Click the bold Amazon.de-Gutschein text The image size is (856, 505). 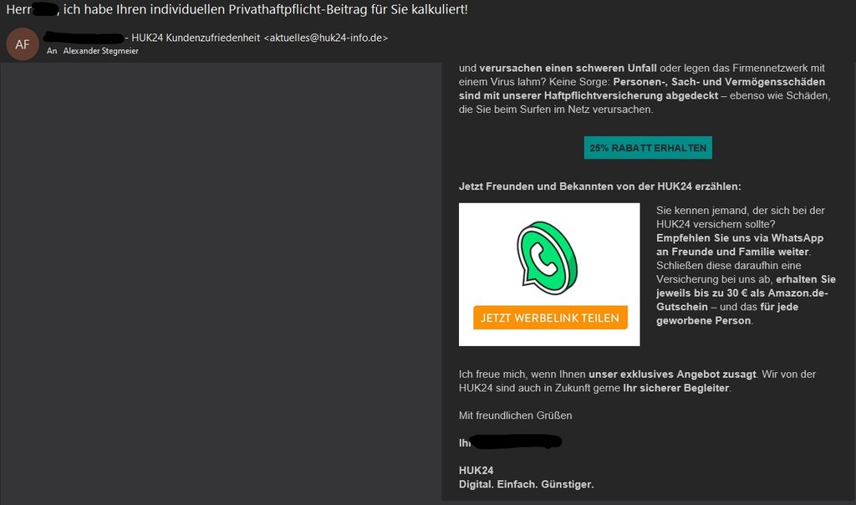742,299
